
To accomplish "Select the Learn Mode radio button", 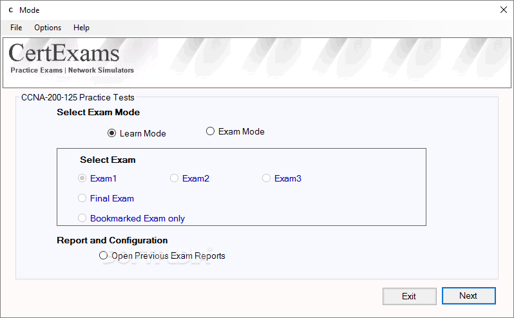I will [137, 133].
